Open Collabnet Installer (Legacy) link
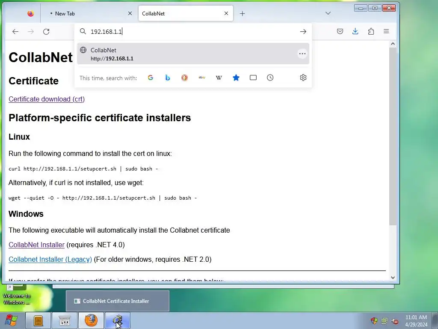This screenshot has width=438, height=329. (50, 259)
